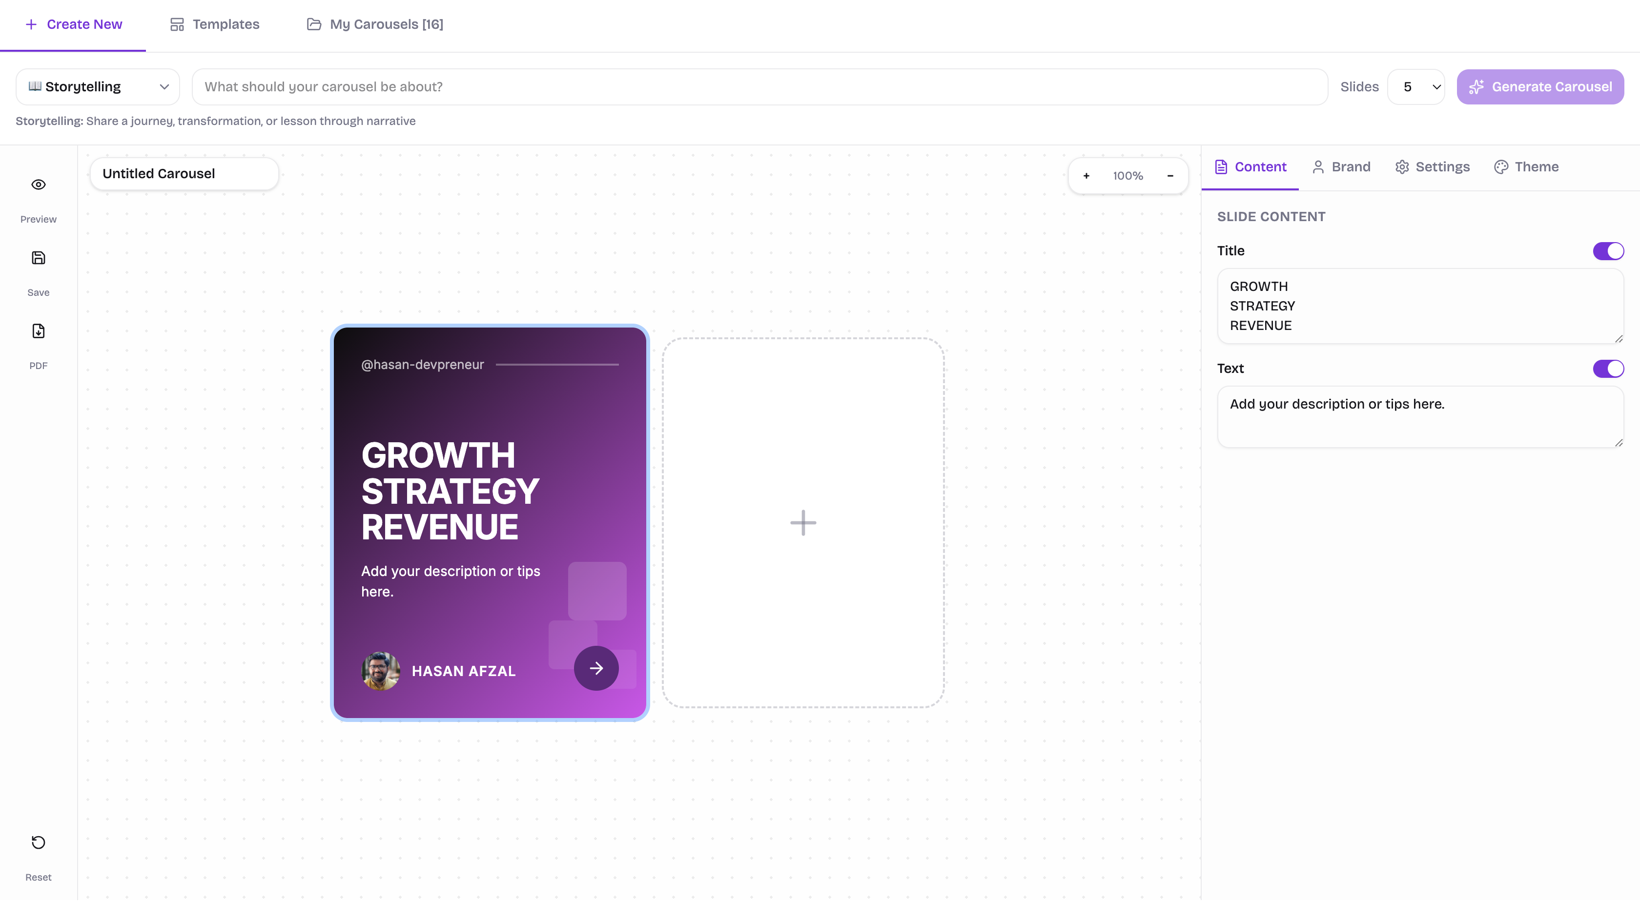This screenshot has height=905, width=1640.
Task: Switch to the Brand tab
Action: [x=1341, y=166]
